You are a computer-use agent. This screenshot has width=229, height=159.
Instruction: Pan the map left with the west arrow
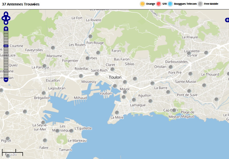(3, 18)
